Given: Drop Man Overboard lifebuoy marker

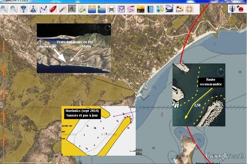Looking at the screenshot, I should pos(189,9).
